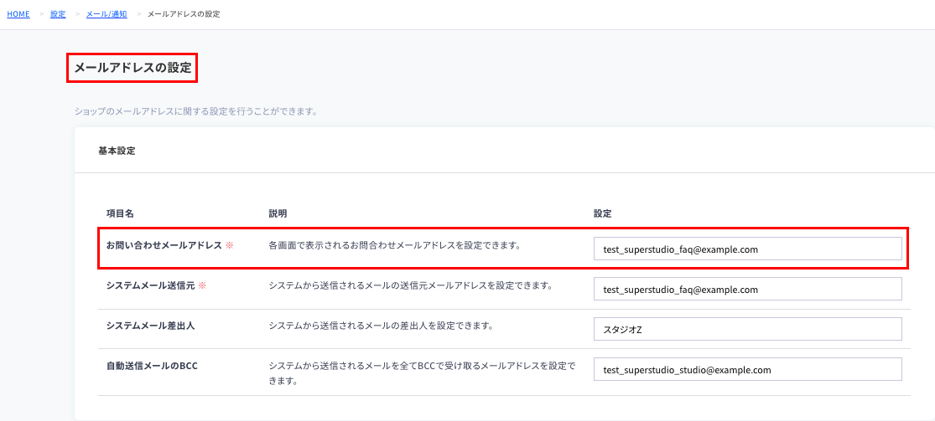The width and height of the screenshot is (935, 421).
Task: Focus the お問い合わせメールアドレス input field
Action: pyautogui.click(x=748, y=249)
